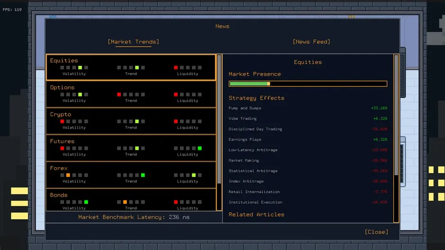This screenshot has width=445, height=250.
Task: Click the Earnings Plays strategy
Action: tap(245, 139)
